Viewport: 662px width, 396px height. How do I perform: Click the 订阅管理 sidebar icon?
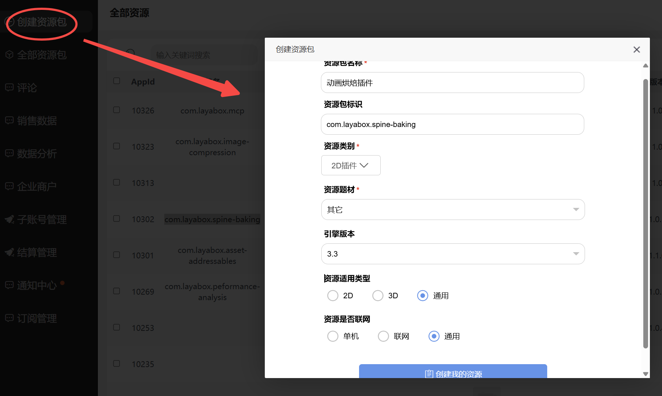click(10, 318)
